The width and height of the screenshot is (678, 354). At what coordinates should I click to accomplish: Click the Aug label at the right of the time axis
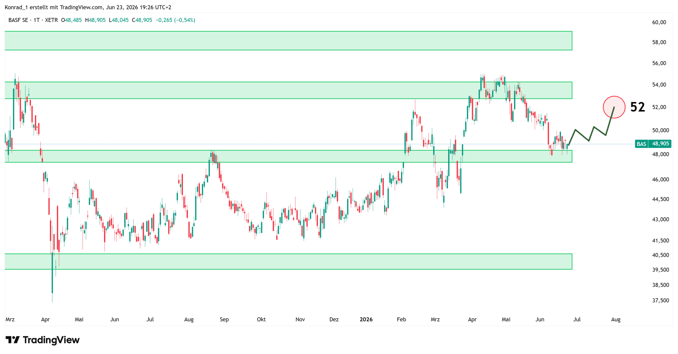[616, 319]
